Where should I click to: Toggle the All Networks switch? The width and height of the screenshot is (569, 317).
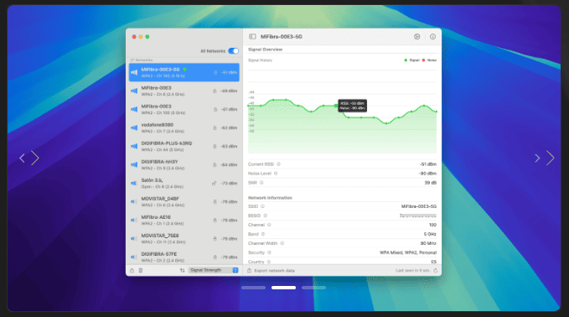[233, 51]
